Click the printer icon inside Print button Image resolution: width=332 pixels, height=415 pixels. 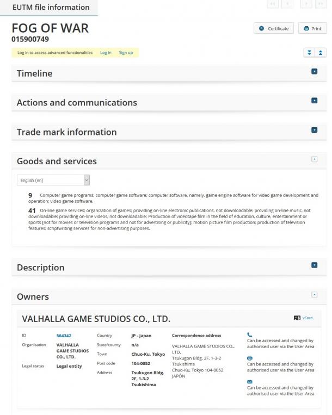306,28
